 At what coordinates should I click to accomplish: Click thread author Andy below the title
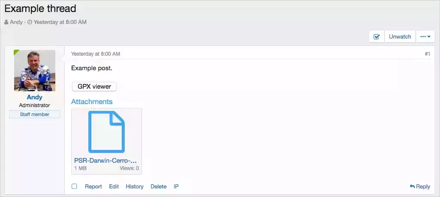pyautogui.click(x=16, y=22)
